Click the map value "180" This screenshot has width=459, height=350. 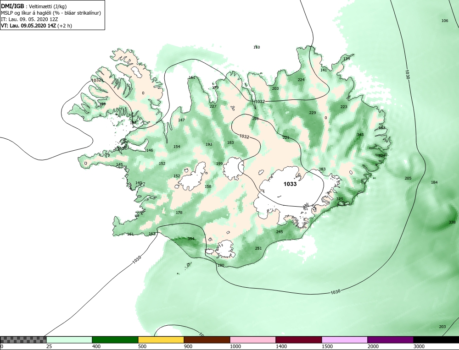(221, 265)
